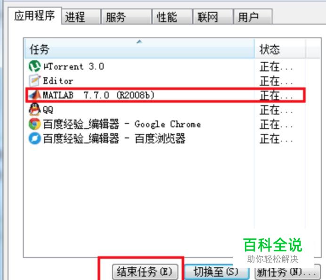Screen dimensions: 326x280
Task: Open the 性能 tab
Action: [172, 16]
